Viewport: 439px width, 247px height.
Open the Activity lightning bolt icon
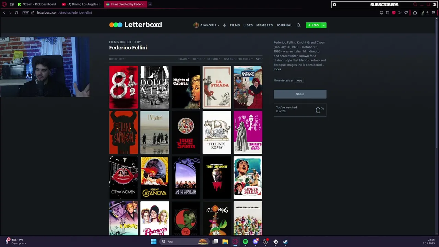[225, 25]
